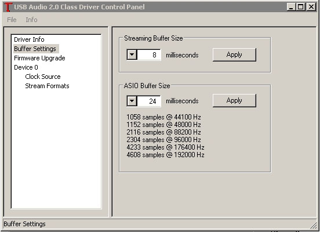Click the ASIO buffer value field showing 24
This screenshot has height=232, width=320.
(x=149, y=101)
